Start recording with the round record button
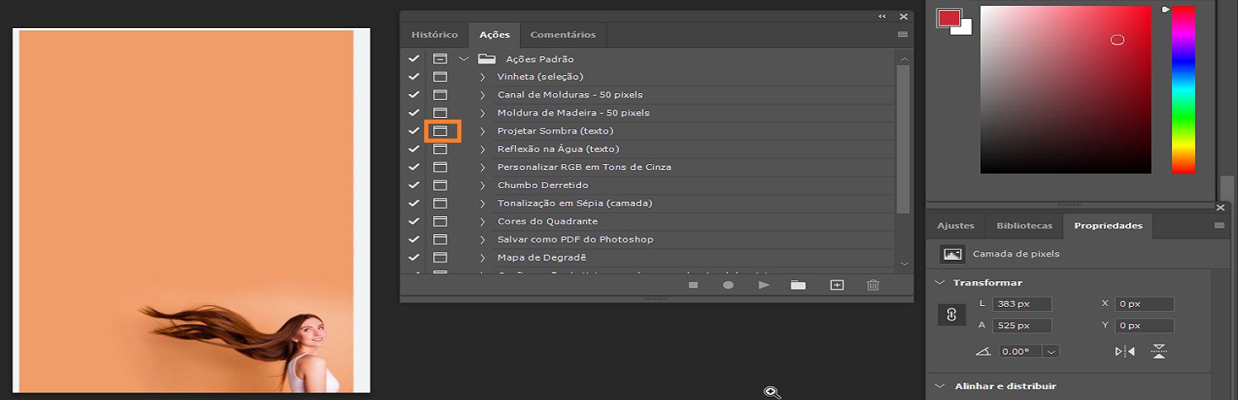Viewport: 1238px width, 400px height. click(728, 285)
